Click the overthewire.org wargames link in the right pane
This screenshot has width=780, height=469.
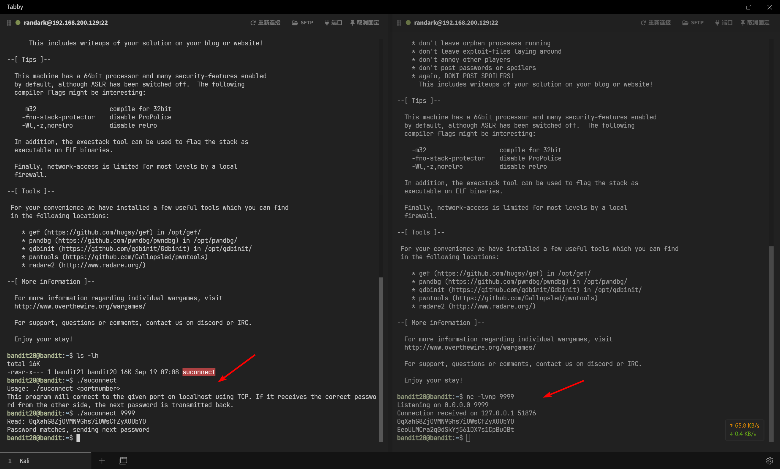470,347
